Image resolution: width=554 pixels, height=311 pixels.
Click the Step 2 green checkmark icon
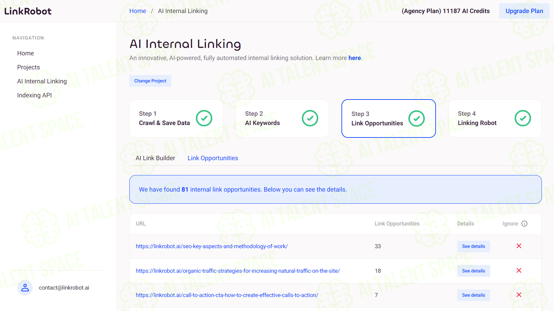pos(310,118)
